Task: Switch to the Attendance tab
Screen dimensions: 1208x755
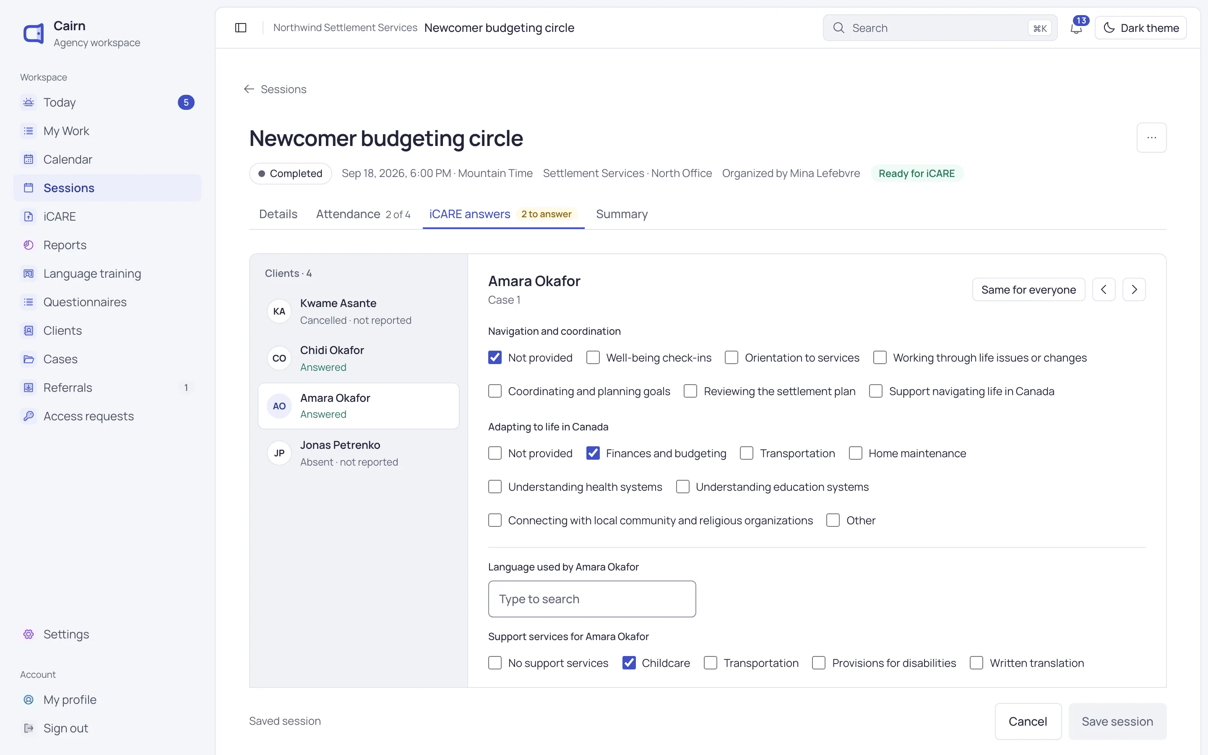Action: (x=363, y=214)
